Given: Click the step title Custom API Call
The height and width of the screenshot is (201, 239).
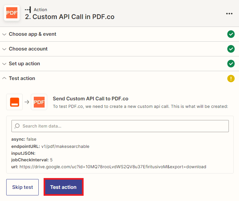Looking at the screenshot, I should 70,17.
